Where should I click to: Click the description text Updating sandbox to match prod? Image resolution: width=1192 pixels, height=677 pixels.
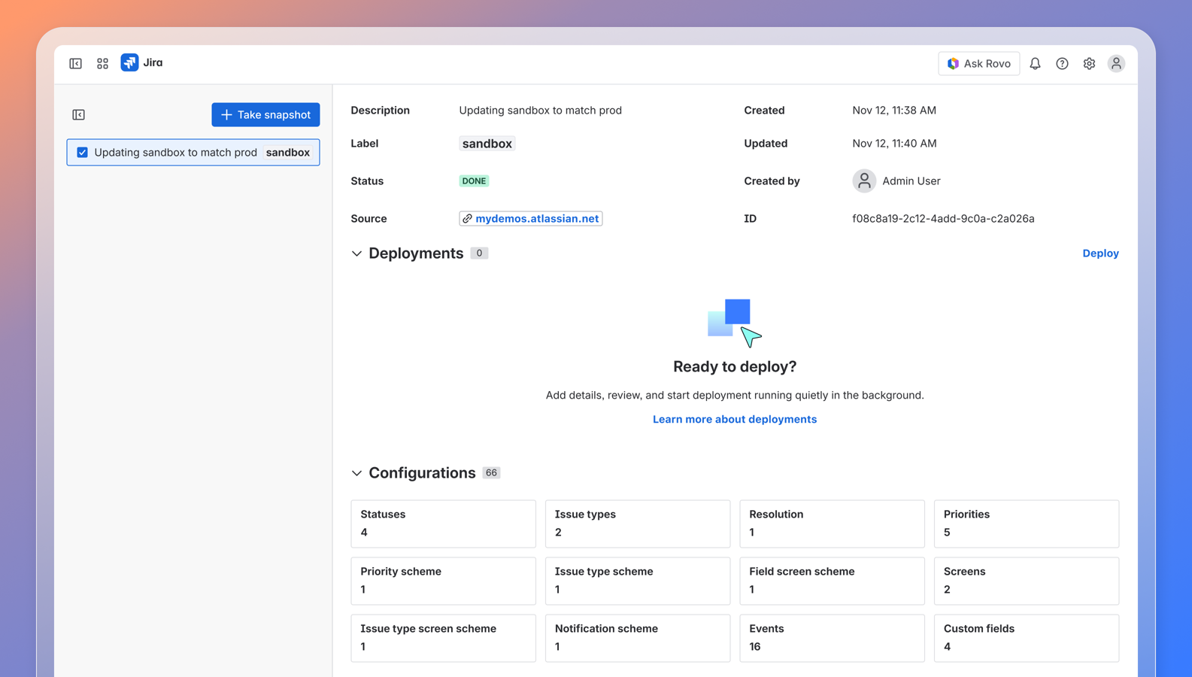point(540,111)
